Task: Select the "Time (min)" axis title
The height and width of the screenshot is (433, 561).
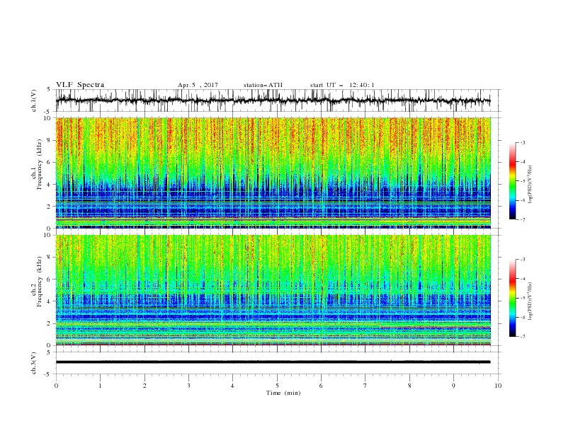Action: coord(283,393)
